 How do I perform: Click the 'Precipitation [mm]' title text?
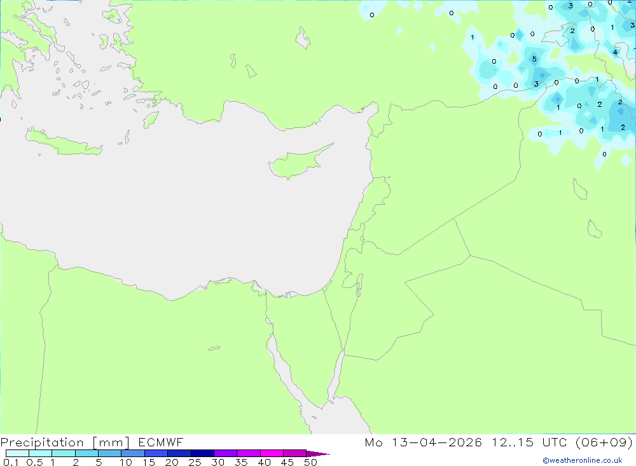(65, 442)
